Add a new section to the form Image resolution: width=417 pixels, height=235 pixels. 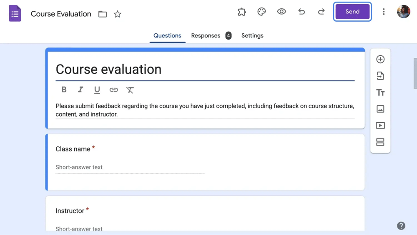pyautogui.click(x=380, y=142)
